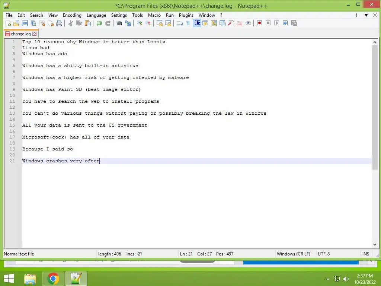Open the Language menu

coord(96,15)
